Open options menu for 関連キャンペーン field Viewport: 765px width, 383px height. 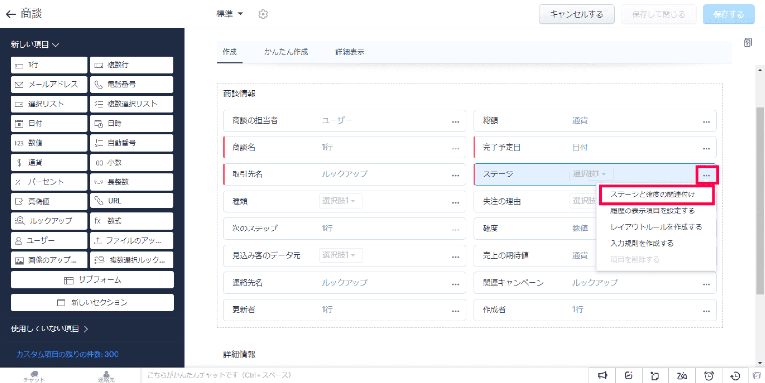click(706, 284)
